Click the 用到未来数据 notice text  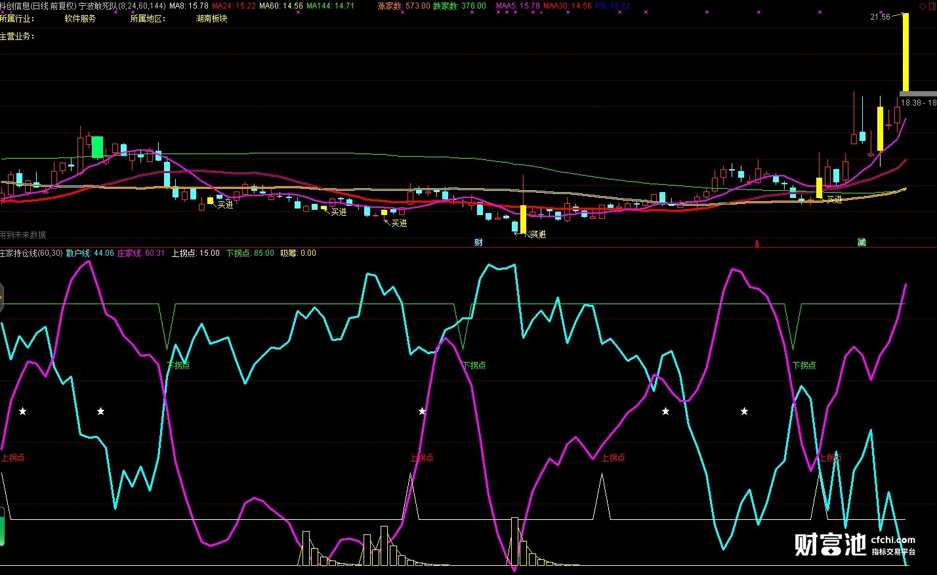coord(23,235)
